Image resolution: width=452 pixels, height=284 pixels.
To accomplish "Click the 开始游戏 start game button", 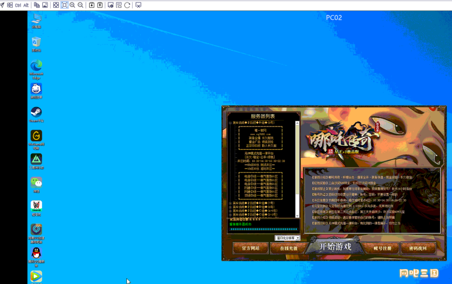I will pos(335,247).
